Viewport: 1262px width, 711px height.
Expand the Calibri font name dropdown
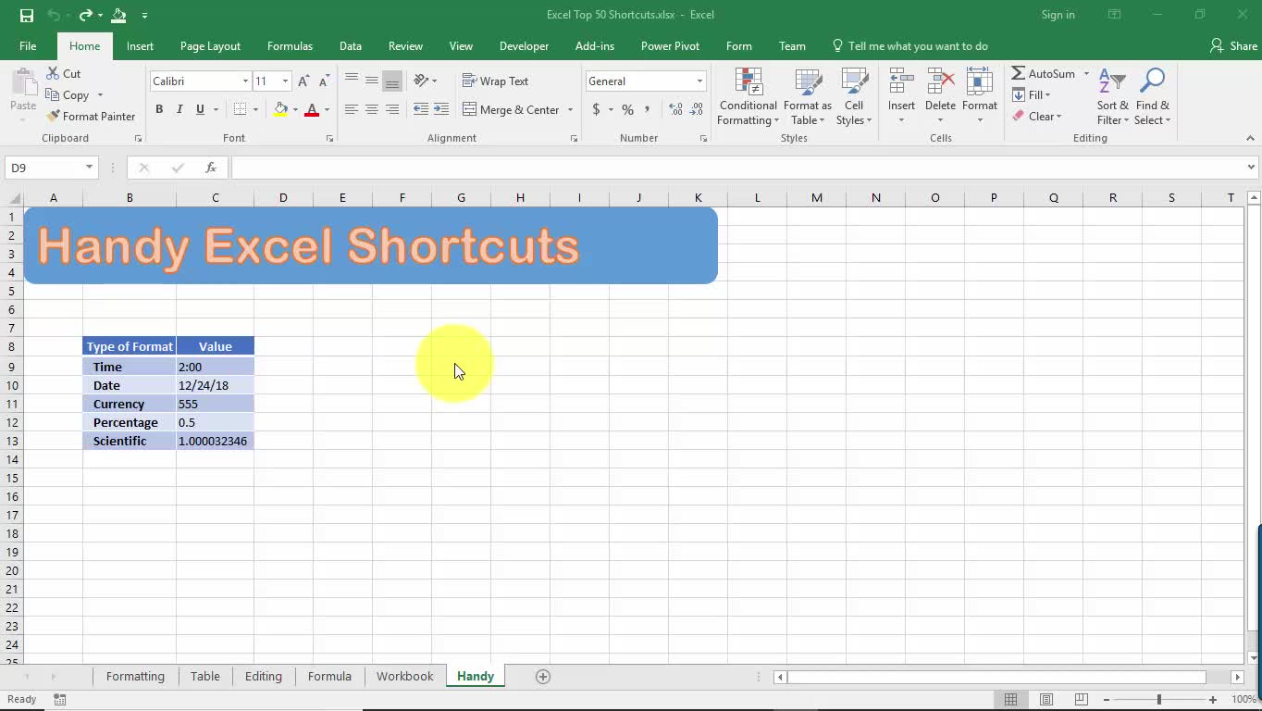(245, 81)
